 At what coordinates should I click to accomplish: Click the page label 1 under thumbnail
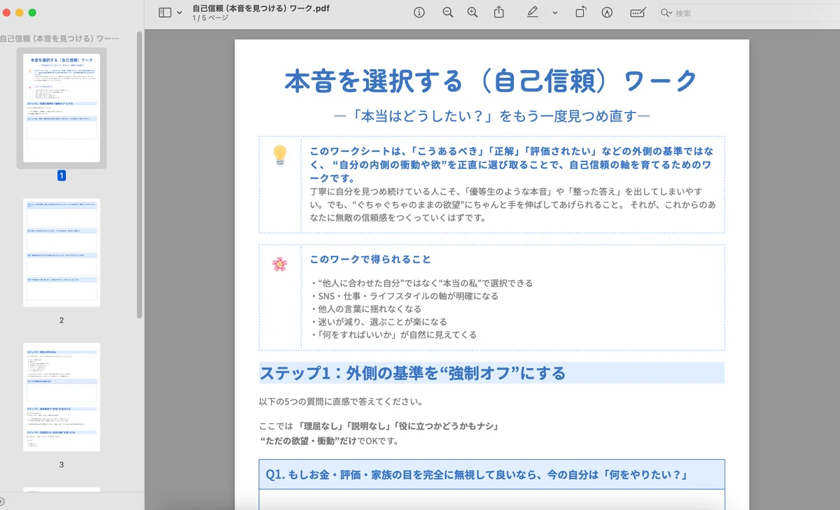(x=62, y=176)
